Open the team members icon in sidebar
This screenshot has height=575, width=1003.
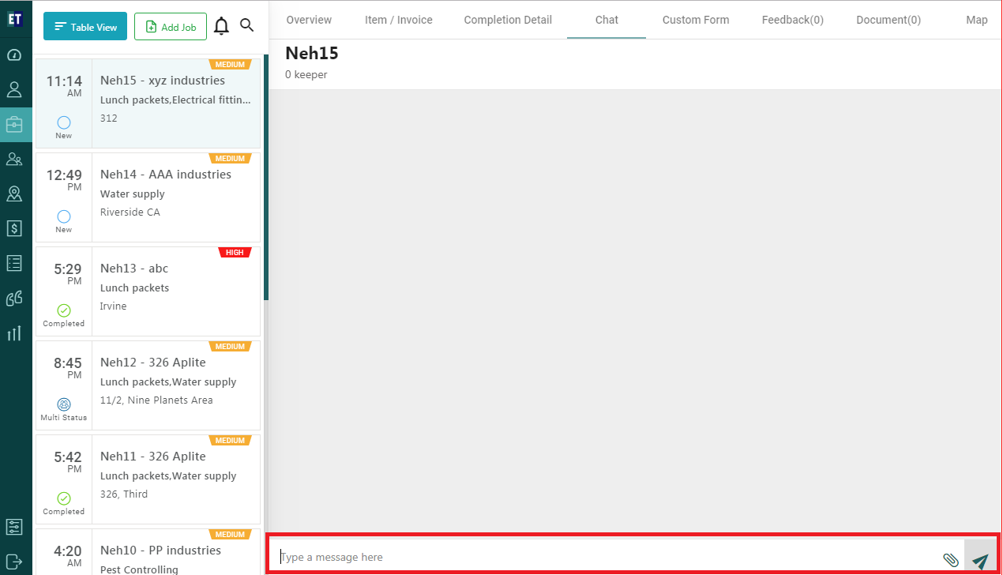(14, 160)
